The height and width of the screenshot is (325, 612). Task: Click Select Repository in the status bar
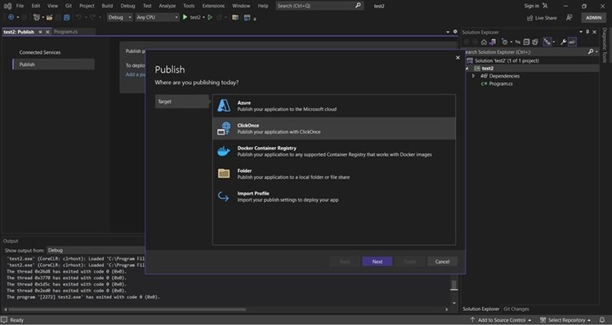pyautogui.click(x=565, y=320)
